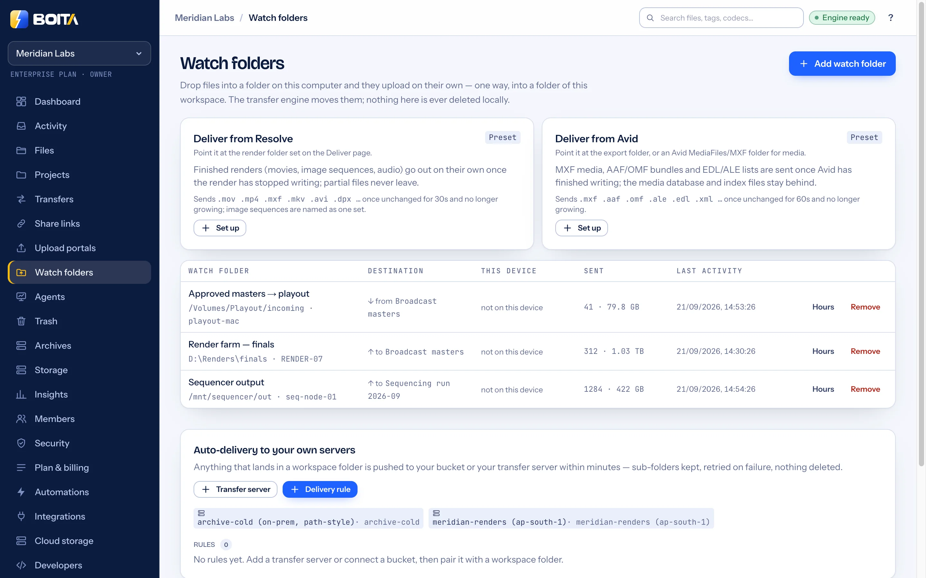Go to Transfers page in sidebar
The image size is (926, 578).
tap(79, 199)
